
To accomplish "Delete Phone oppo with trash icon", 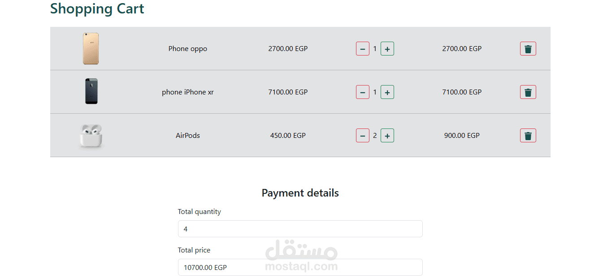I will coord(528,49).
